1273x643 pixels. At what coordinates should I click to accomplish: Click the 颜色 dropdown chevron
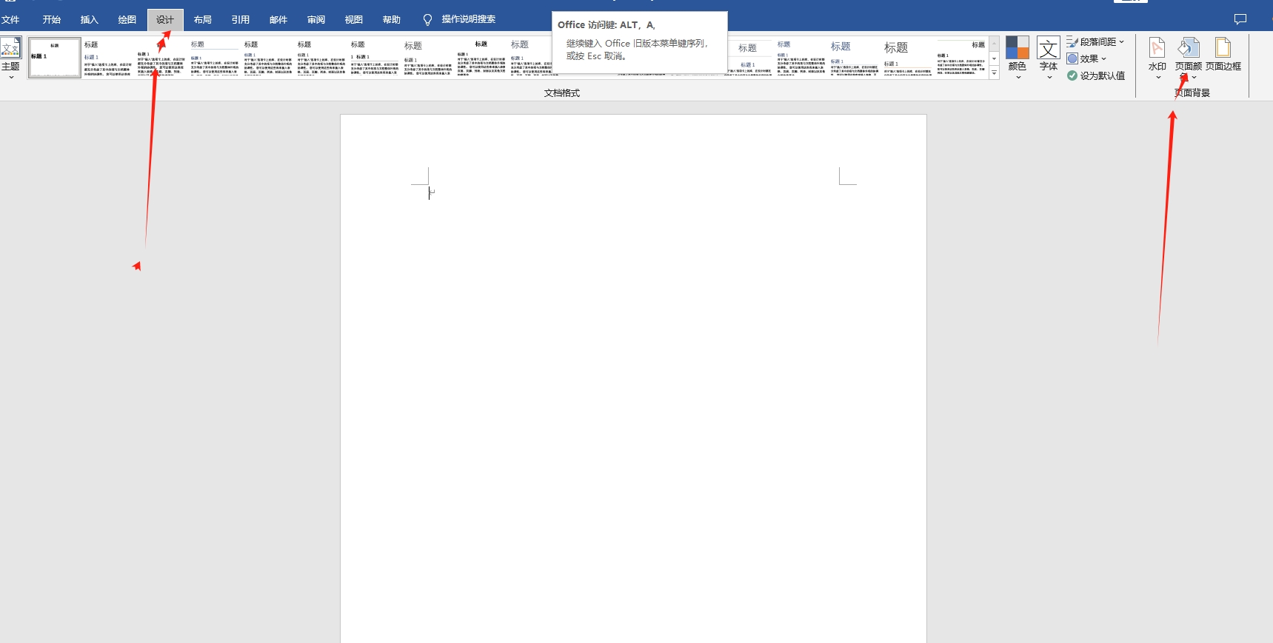pos(1018,77)
